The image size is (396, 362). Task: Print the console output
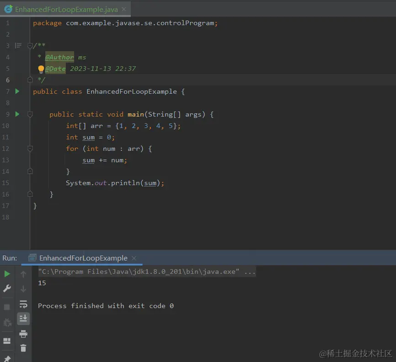pos(23,334)
